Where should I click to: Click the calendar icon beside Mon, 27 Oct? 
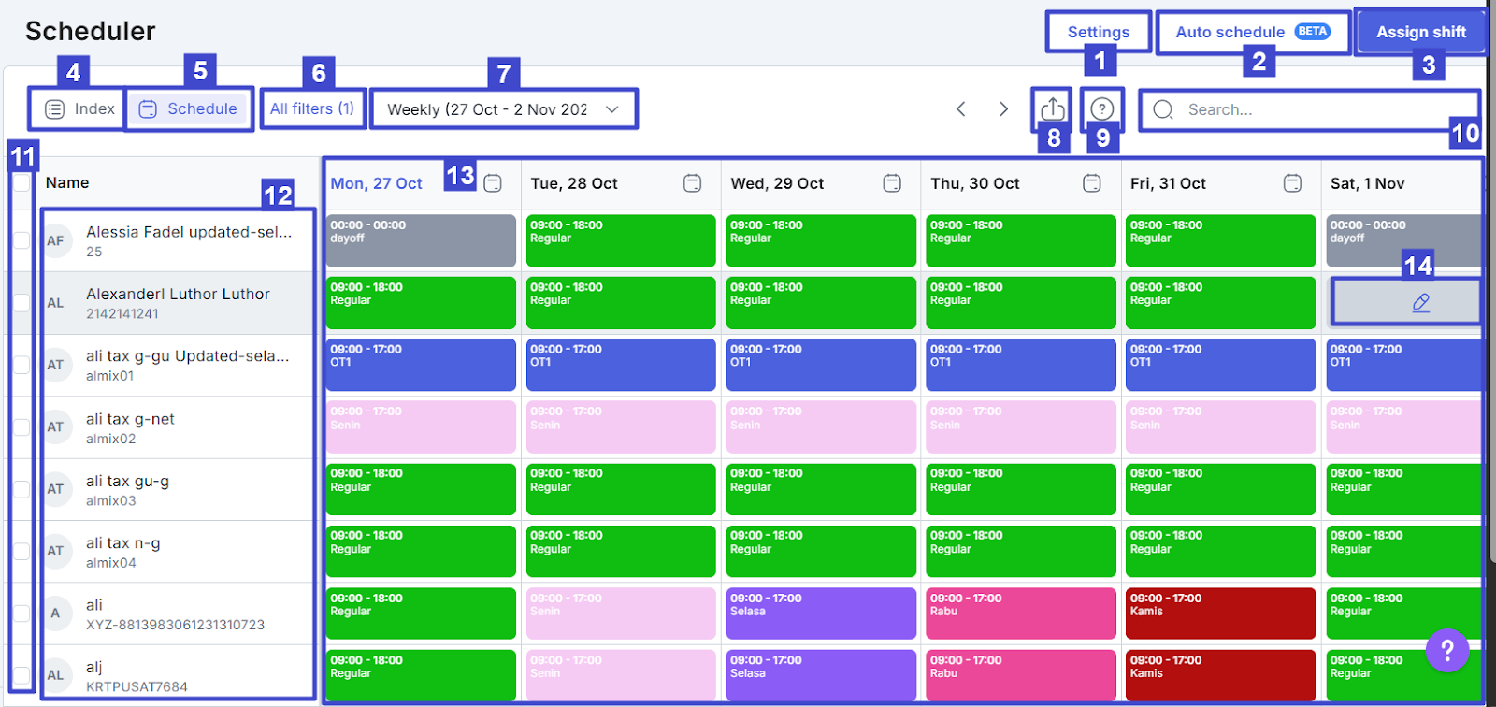[x=493, y=183]
